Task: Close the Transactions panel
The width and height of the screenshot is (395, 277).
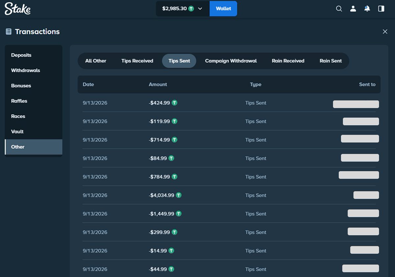Action: [385, 32]
